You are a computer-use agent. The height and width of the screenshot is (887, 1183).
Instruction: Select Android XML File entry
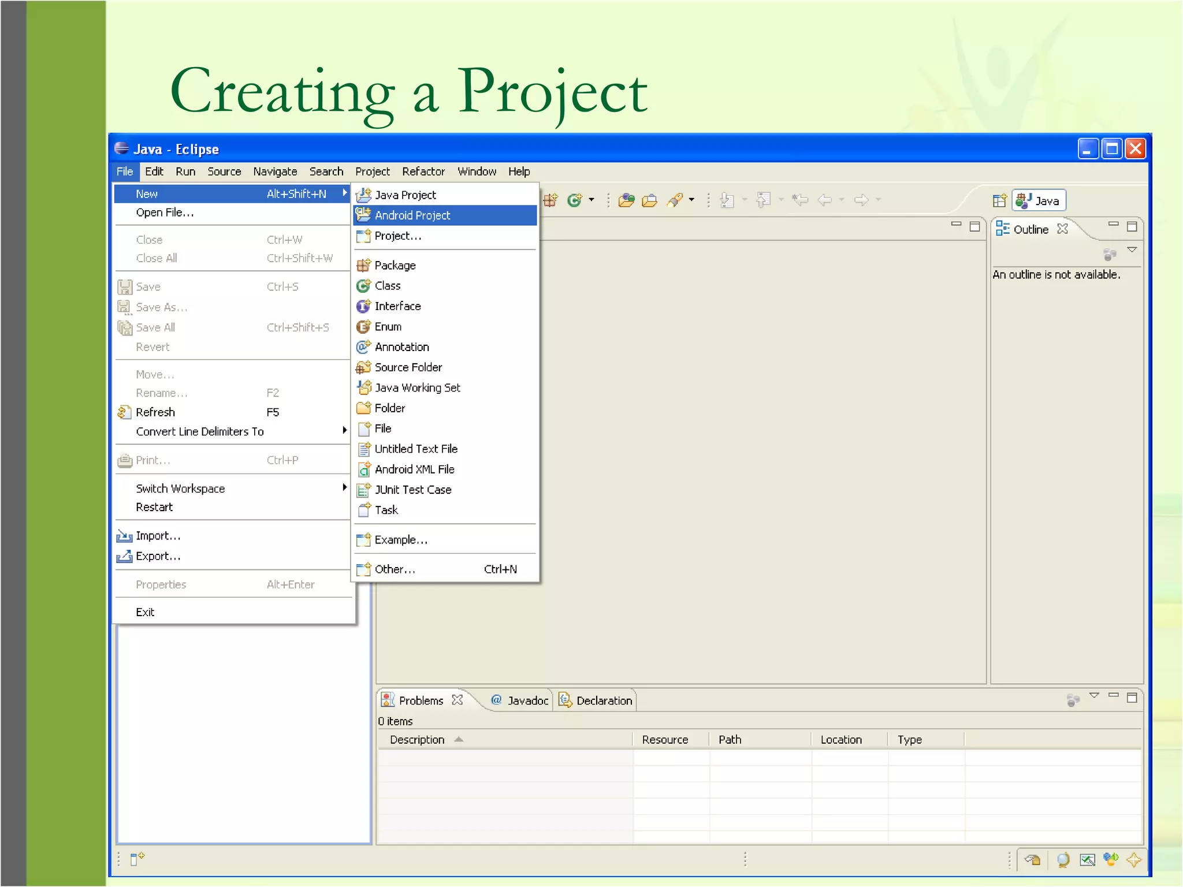coord(445,469)
